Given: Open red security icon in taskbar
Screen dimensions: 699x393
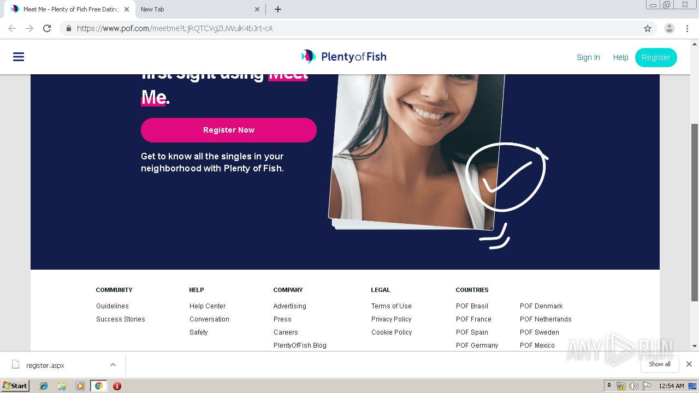Looking at the screenshot, I should click(x=117, y=386).
